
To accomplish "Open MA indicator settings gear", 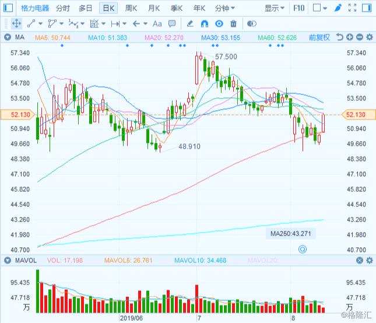I will click(x=370, y=37).
